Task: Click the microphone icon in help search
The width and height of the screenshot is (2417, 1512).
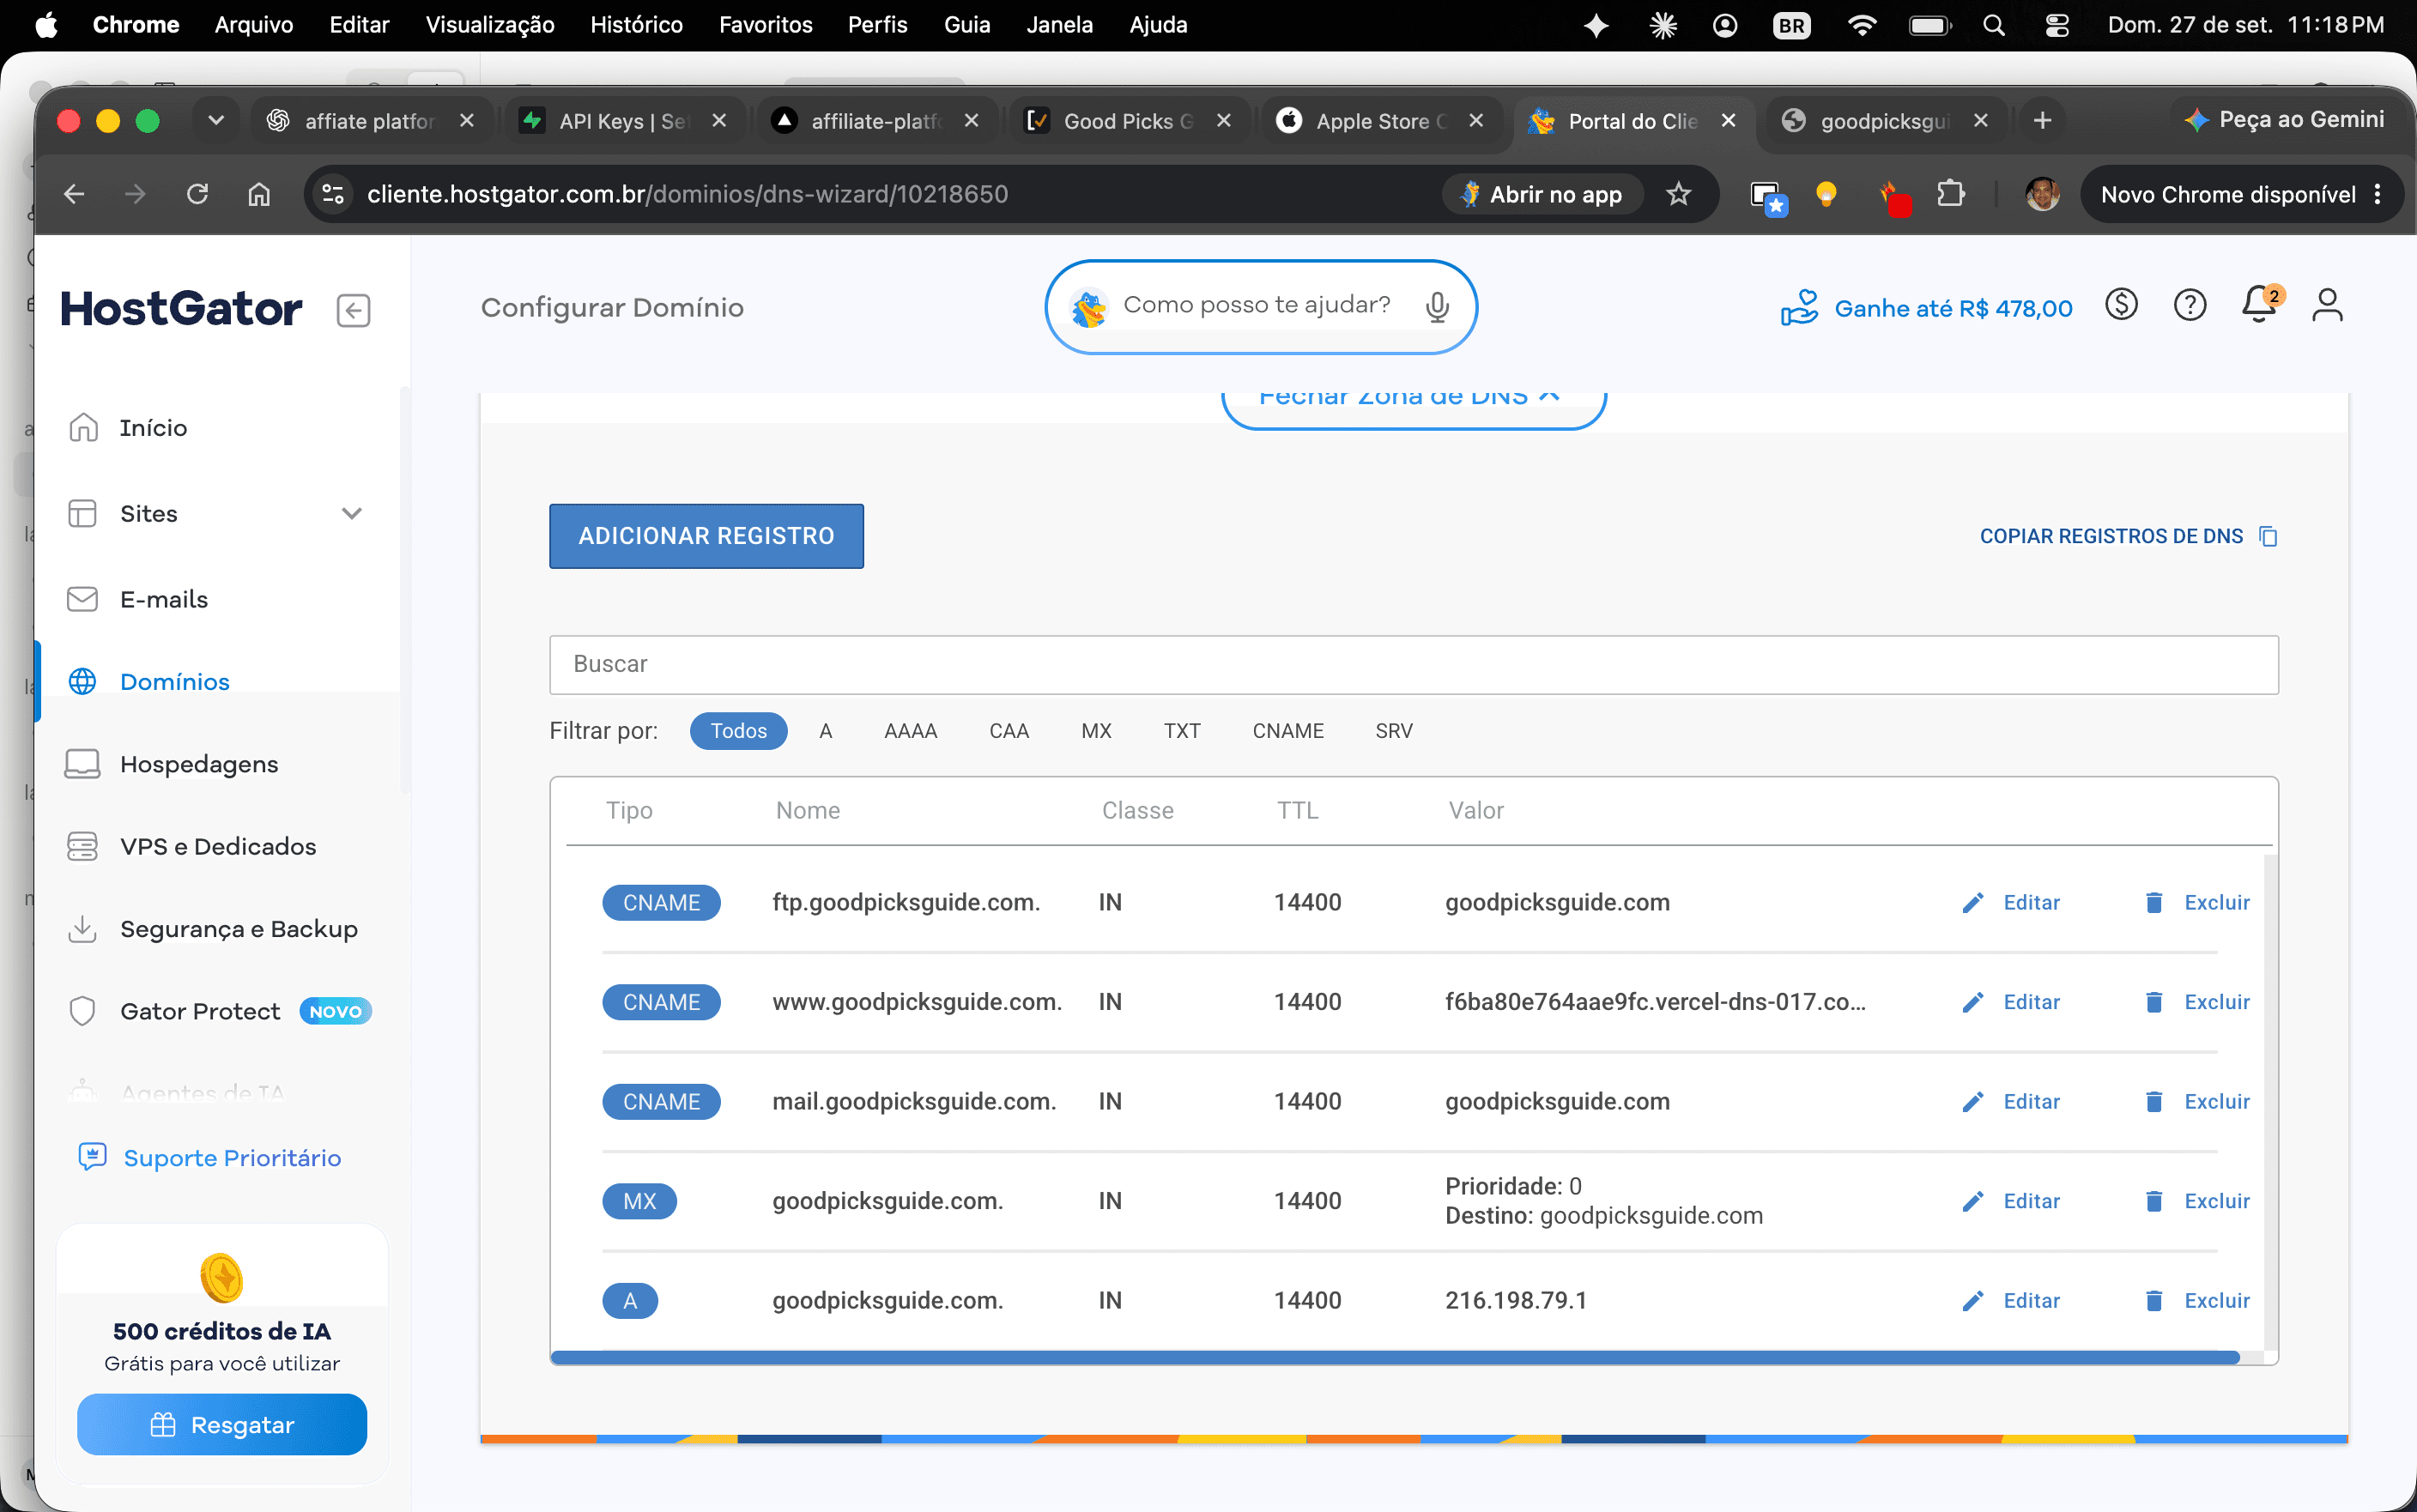Action: pos(1437,306)
